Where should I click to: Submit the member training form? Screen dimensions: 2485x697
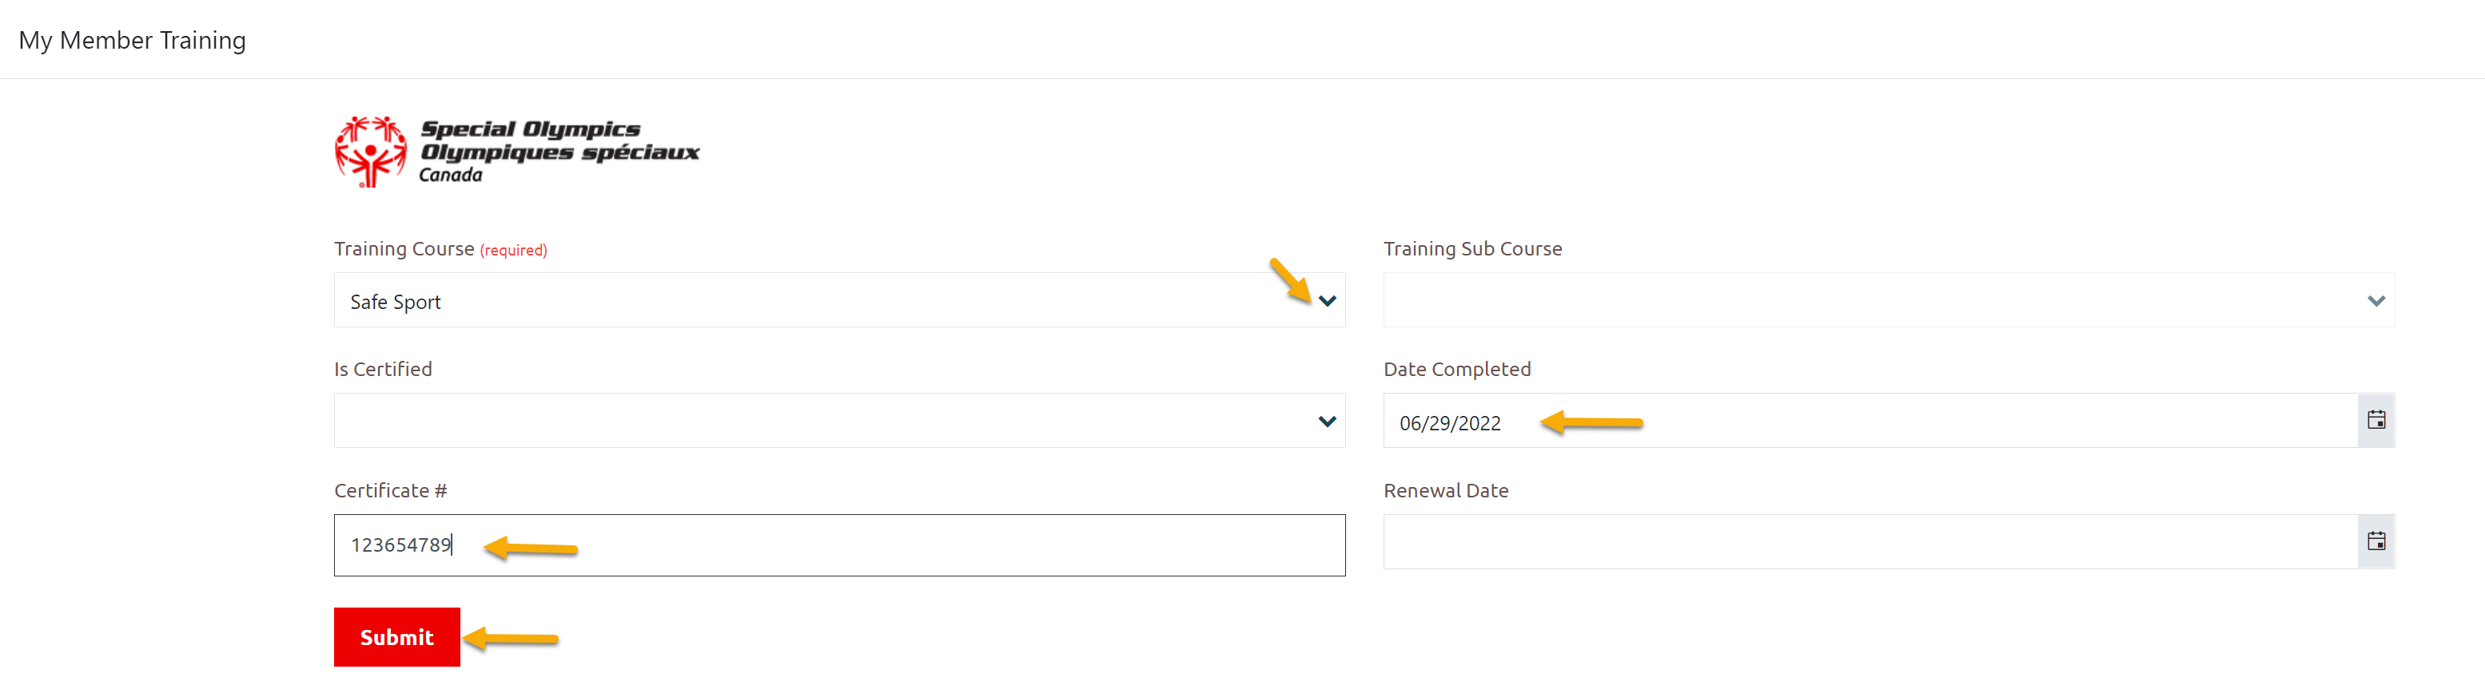click(396, 637)
